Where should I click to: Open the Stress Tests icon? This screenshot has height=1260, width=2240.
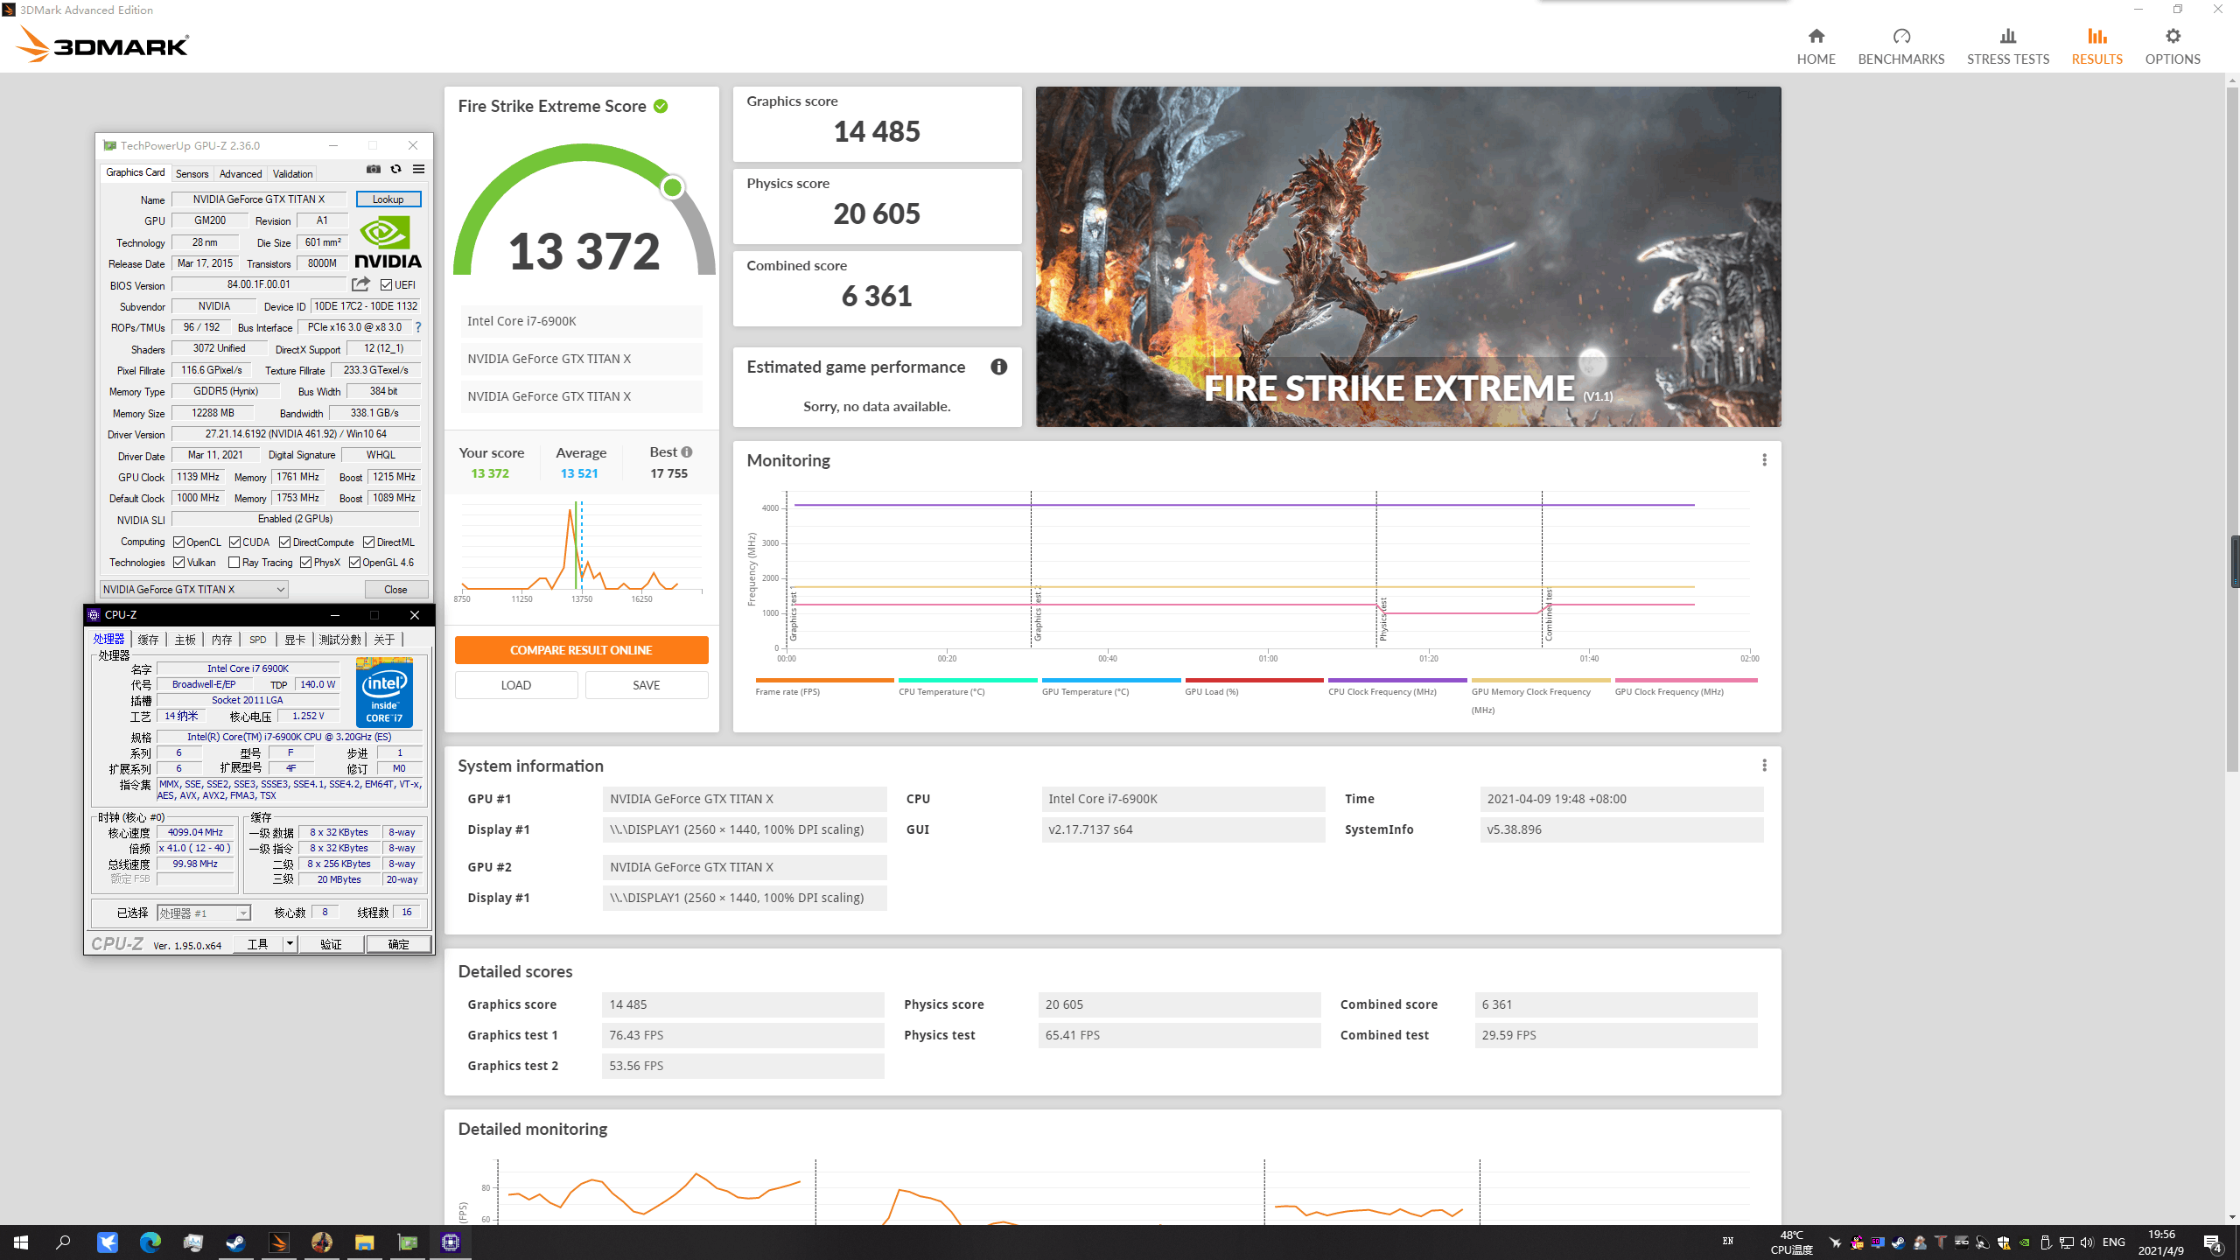point(2007,36)
